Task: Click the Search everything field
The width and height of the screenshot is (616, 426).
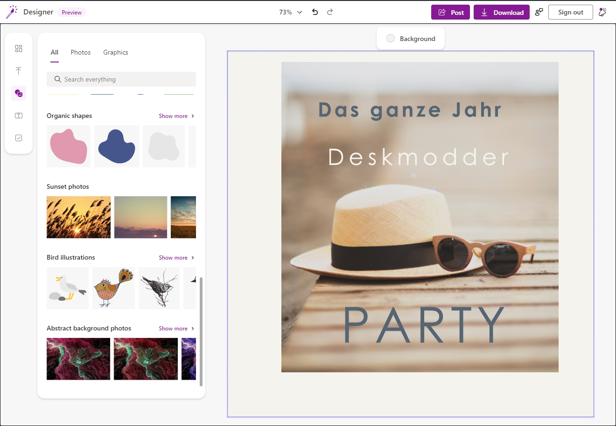Action: coord(121,79)
